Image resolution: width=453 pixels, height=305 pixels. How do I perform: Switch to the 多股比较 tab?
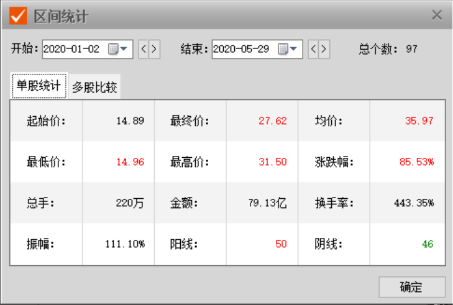point(94,87)
